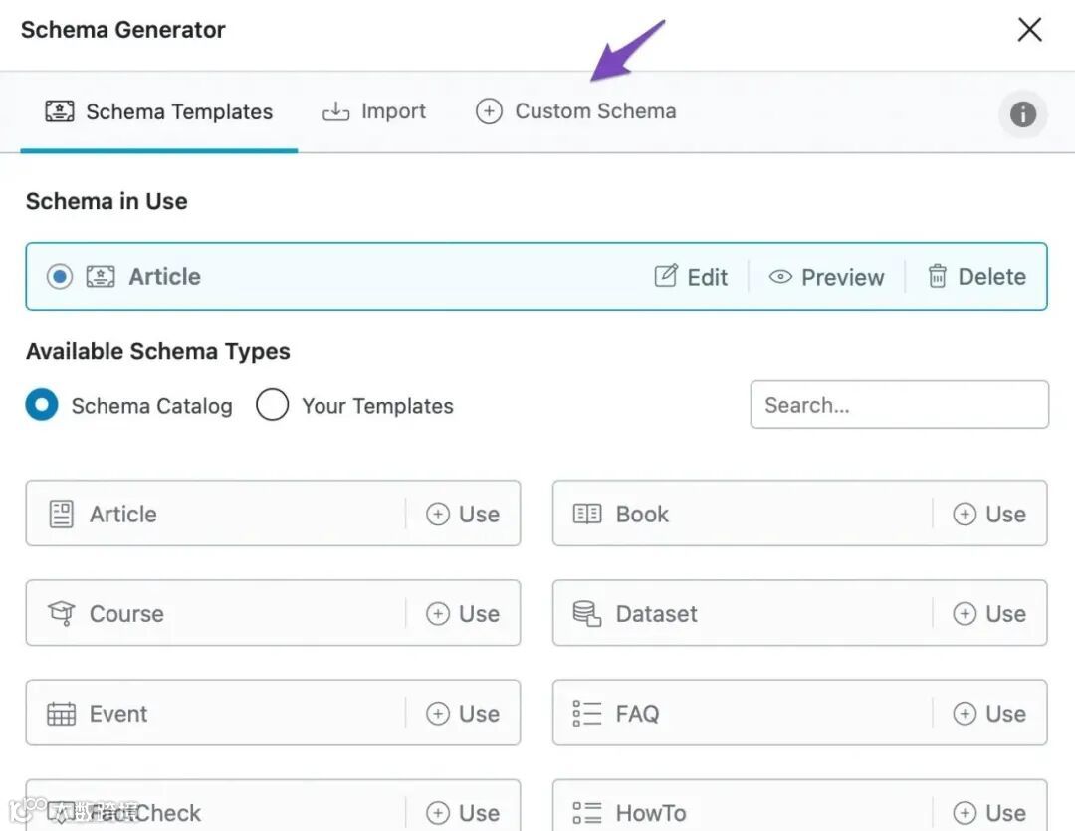Click the Preview eye icon
This screenshot has height=831, width=1075.
click(780, 277)
